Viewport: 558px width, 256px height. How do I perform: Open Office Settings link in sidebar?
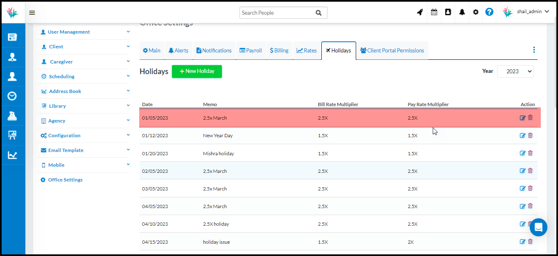(65, 180)
